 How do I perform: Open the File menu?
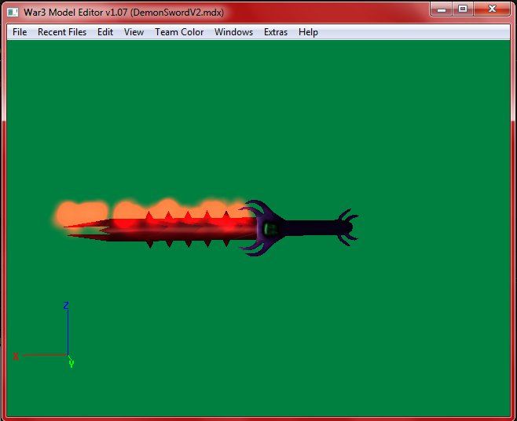[20, 32]
